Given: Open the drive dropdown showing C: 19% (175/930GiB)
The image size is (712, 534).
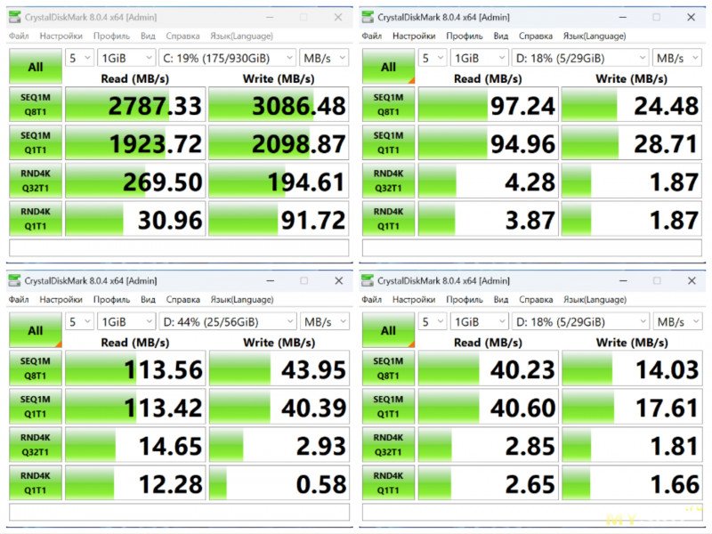Looking at the screenshot, I should pos(227,59).
